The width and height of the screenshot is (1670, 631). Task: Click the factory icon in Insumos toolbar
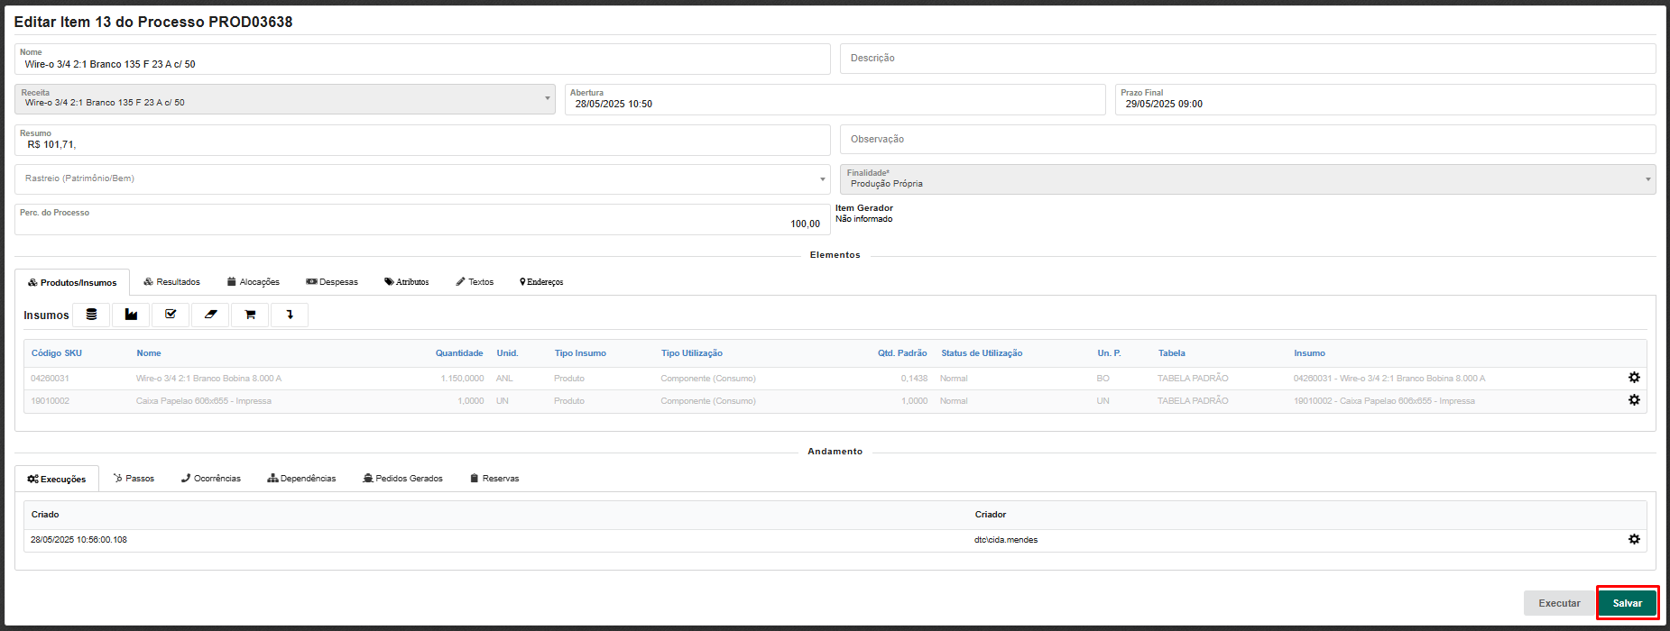click(131, 315)
